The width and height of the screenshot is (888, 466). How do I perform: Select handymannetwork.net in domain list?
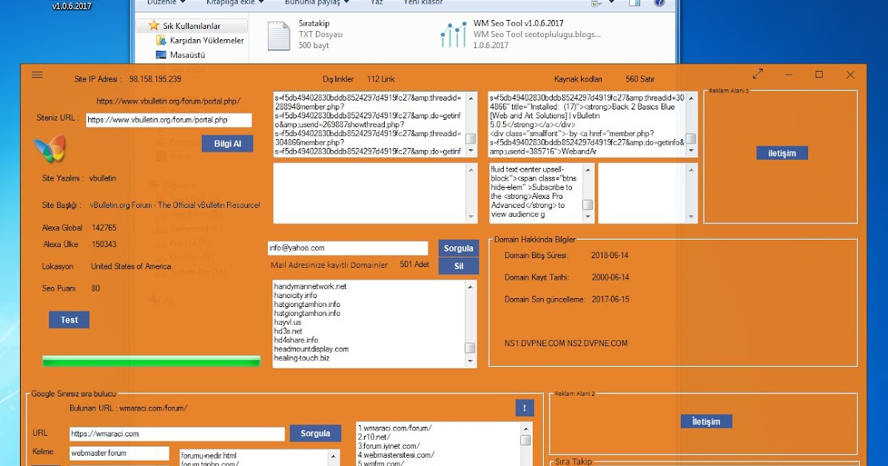tap(310, 286)
